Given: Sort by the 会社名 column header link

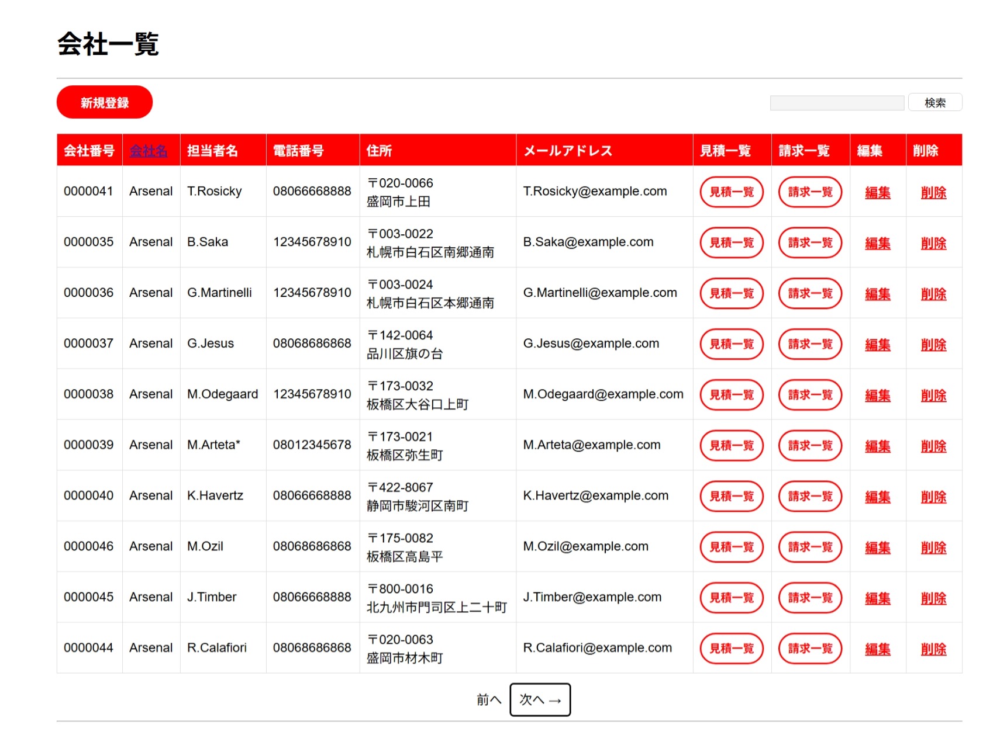Looking at the screenshot, I should (x=148, y=151).
